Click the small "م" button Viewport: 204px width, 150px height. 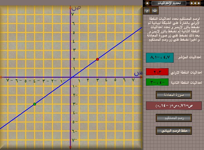[147, 10]
